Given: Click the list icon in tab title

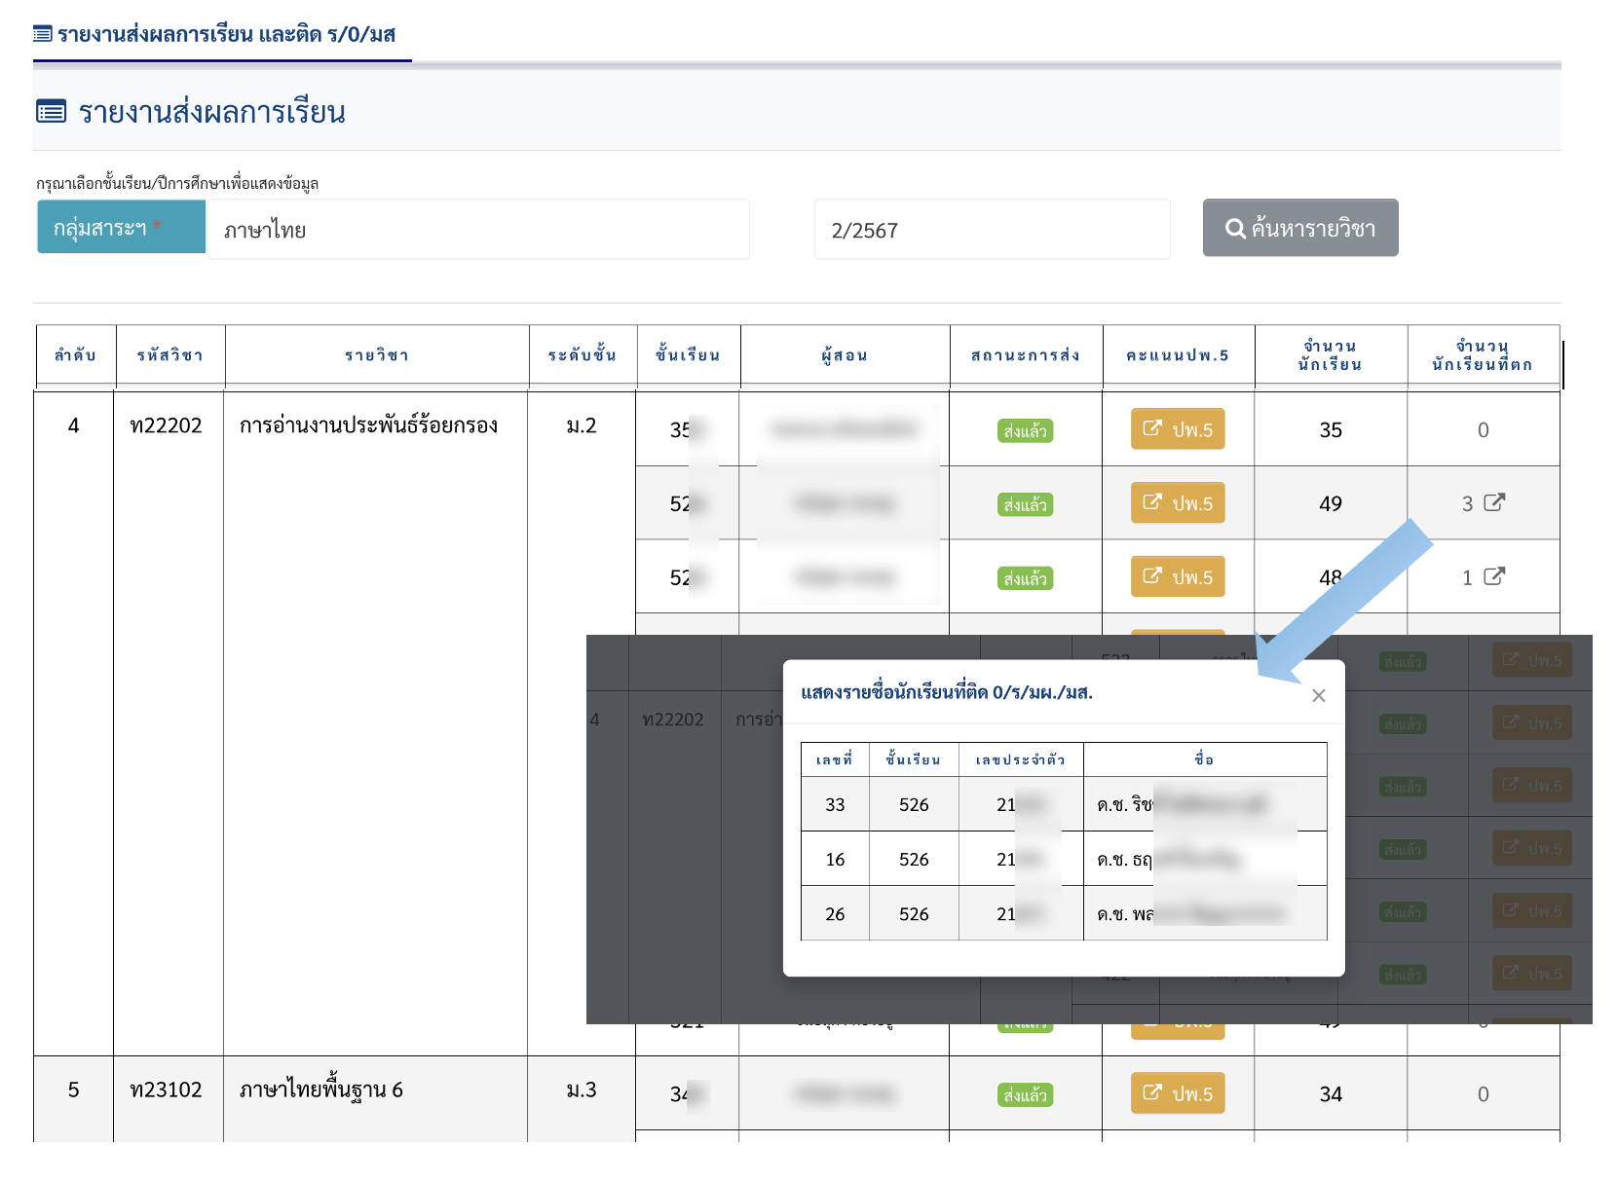Looking at the screenshot, I should pyautogui.click(x=42, y=35).
